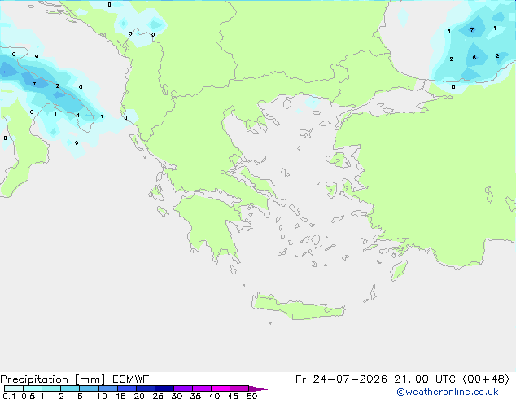
Task: Click the 0.1–0.5 mm legend color swatch
Action: tap(14, 388)
